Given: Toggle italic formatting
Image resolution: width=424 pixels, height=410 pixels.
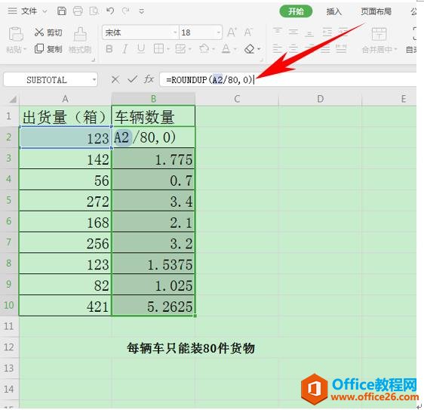Looking at the screenshot, I should [124, 49].
